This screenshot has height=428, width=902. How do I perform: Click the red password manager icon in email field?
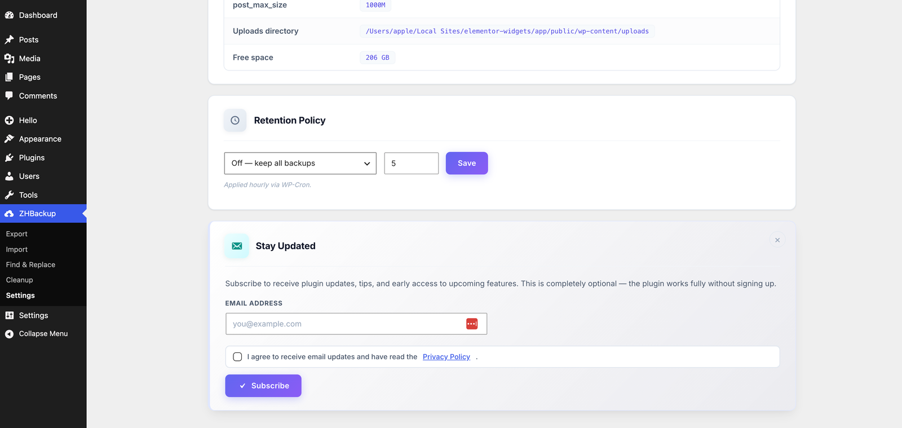click(472, 324)
